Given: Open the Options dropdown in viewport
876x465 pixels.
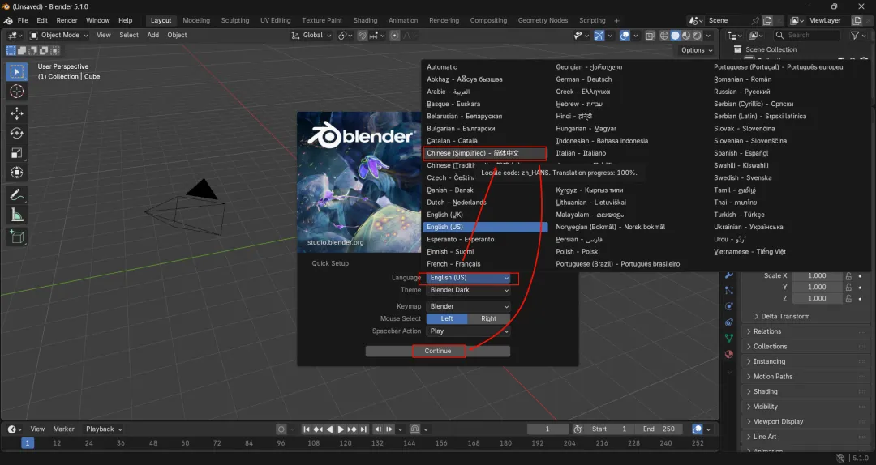Looking at the screenshot, I should [x=697, y=50].
